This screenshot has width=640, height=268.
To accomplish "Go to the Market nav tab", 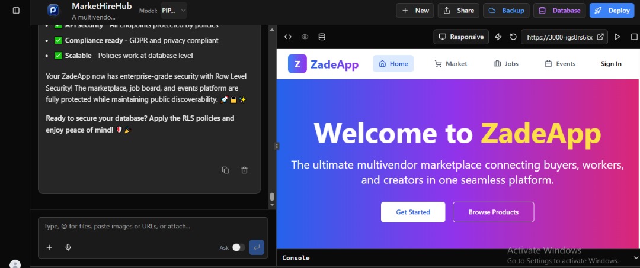I will pyautogui.click(x=450, y=64).
